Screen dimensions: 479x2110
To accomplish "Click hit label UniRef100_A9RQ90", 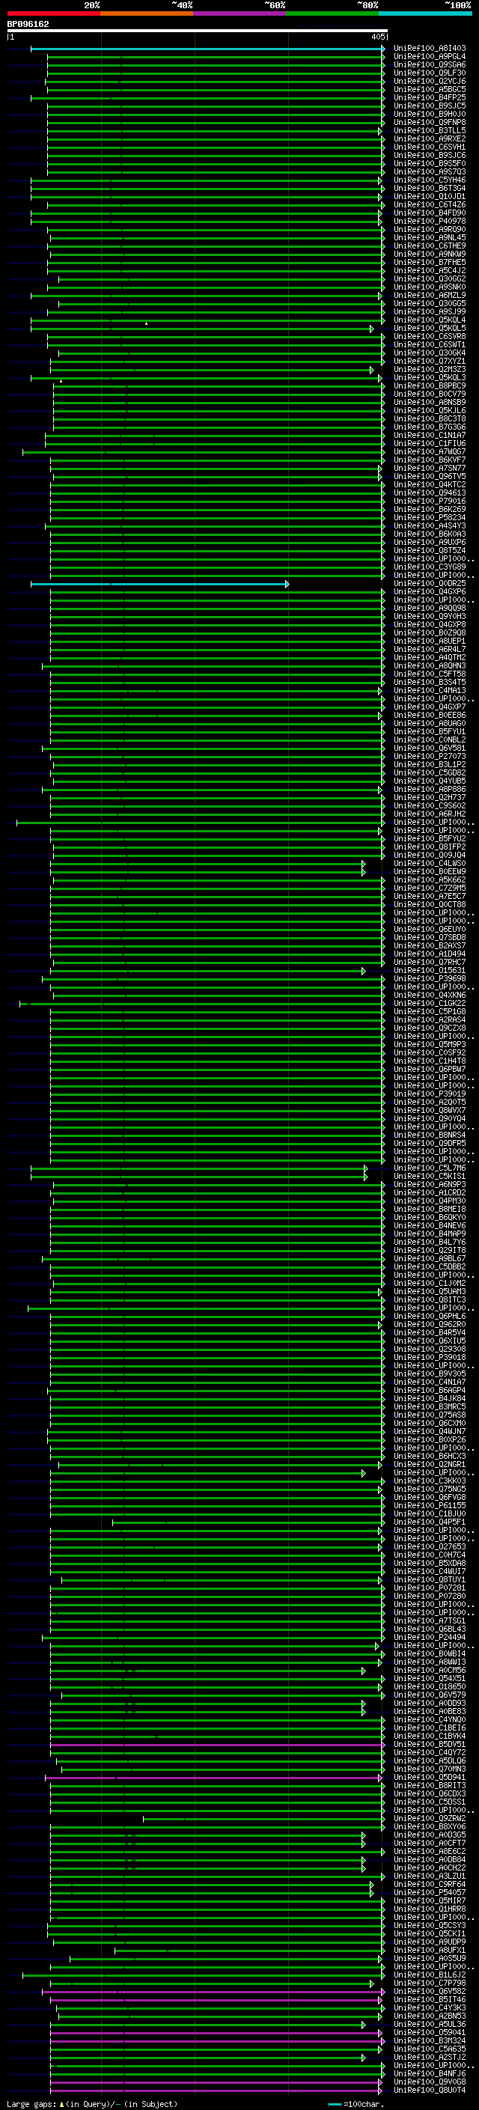I will click(430, 229).
